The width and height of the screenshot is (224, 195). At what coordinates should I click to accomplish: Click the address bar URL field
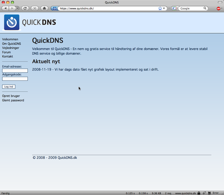tap(108, 9)
